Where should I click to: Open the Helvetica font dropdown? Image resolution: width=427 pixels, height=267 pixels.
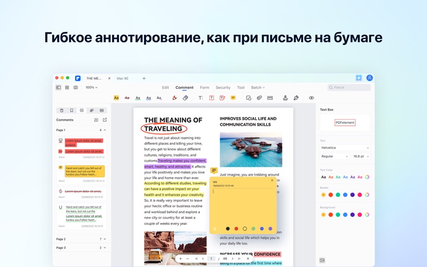point(345,148)
